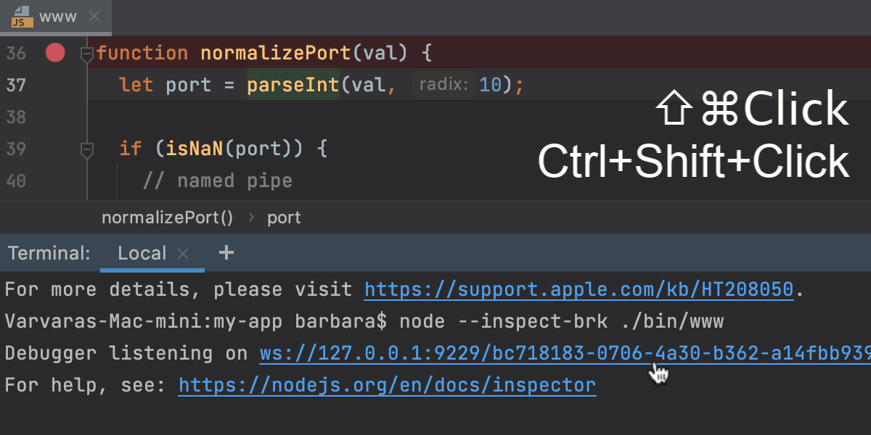Click the radix parameter hint
Image resolution: width=871 pixels, height=435 pixels.
[442, 86]
